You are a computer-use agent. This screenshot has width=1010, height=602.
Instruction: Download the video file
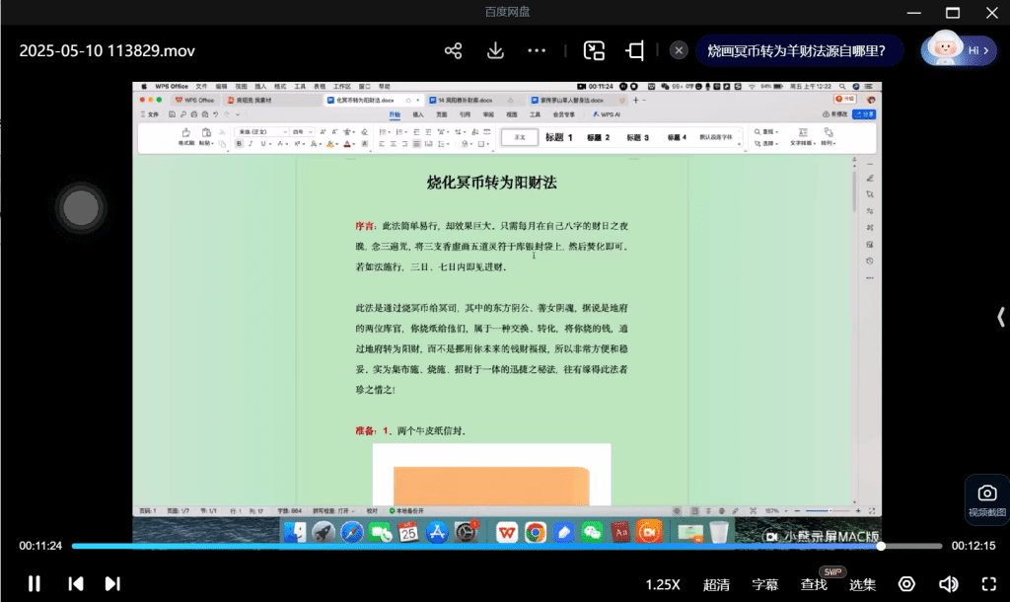click(x=495, y=50)
